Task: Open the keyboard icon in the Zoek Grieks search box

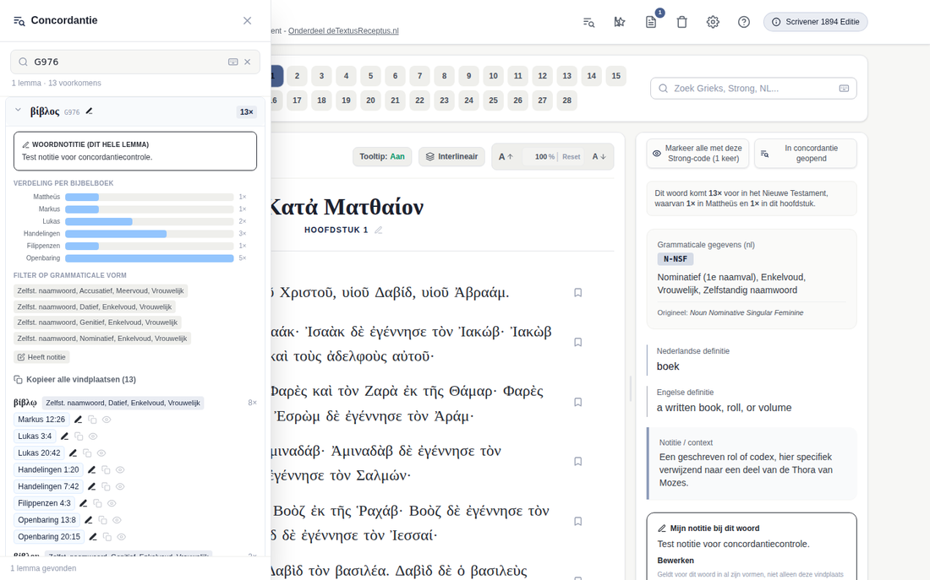Action: [844, 89]
